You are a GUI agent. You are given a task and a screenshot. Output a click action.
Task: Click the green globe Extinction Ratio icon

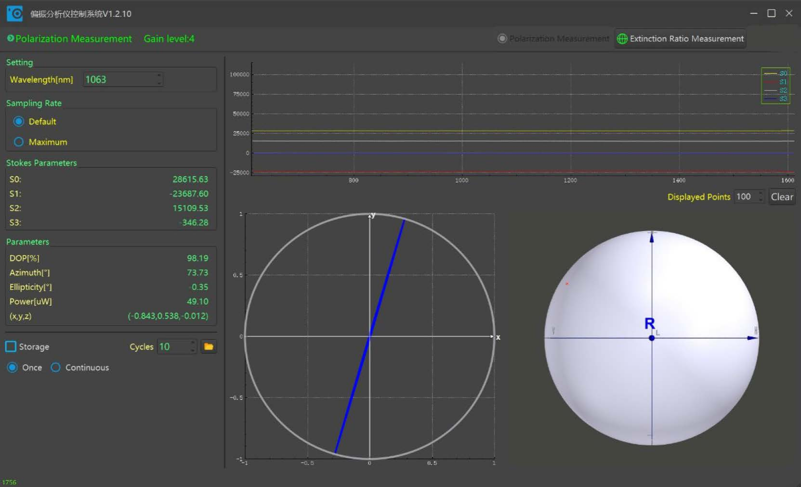(x=622, y=38)
